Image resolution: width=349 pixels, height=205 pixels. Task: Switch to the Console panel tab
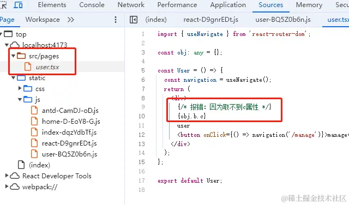[x=92, y=5]
